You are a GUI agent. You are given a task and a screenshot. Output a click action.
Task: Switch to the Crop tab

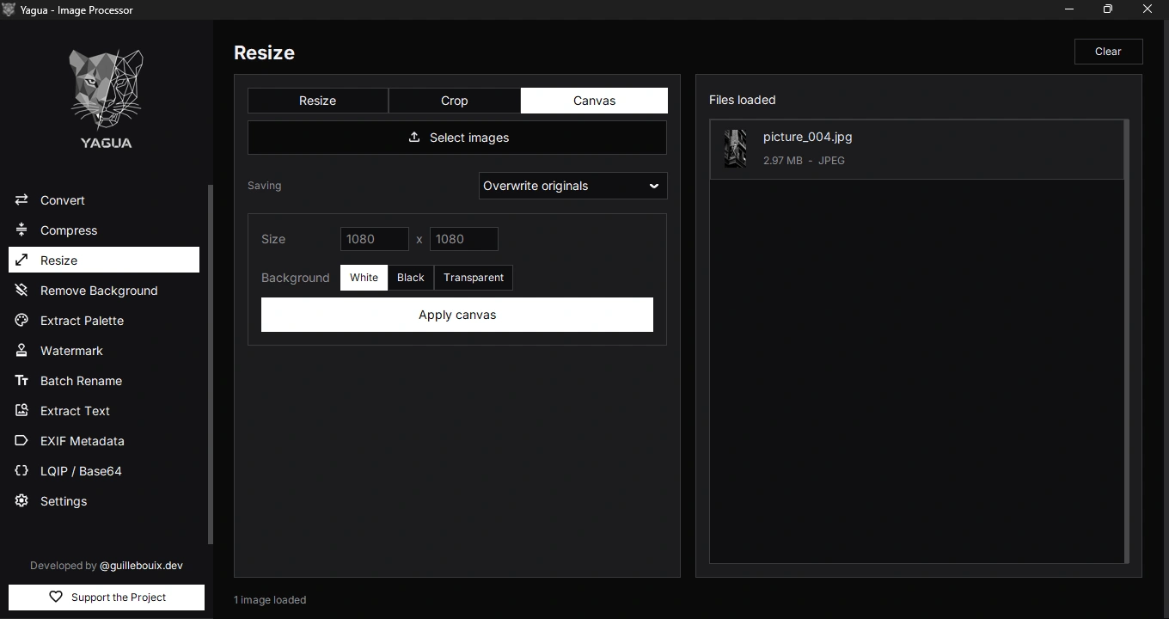click(x=455, y=101)
